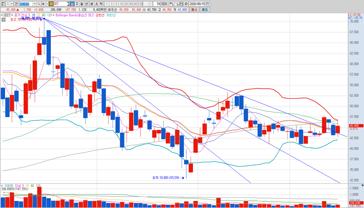Click the small marker before 거래량 label
The width and height of the screenshot is (364, 208).
2,186
